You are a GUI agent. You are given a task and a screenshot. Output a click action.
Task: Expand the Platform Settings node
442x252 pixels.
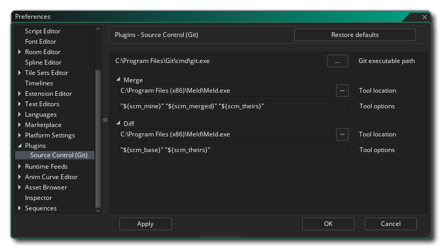pos(19,135)
